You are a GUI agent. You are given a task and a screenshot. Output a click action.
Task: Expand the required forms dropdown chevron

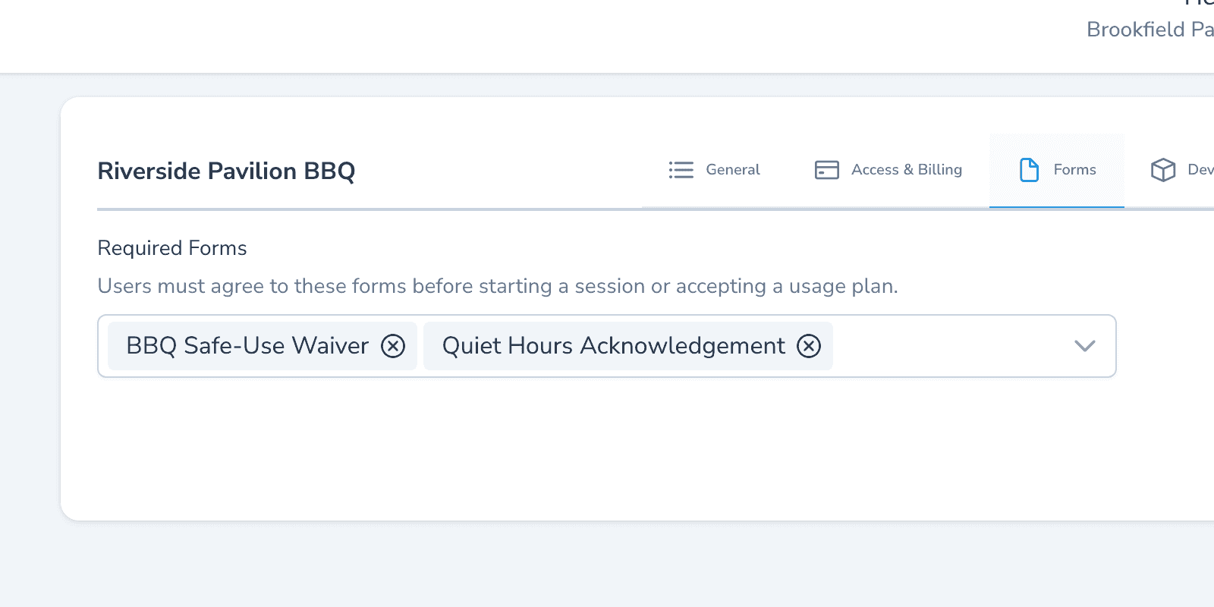[1085, 346]
